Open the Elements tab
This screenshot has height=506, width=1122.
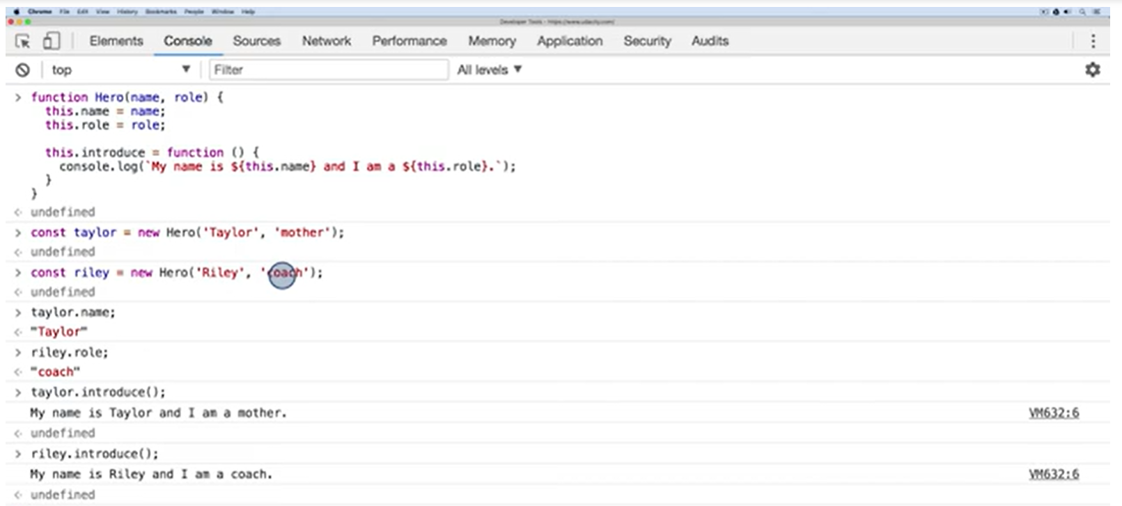(x=116, y=41)
